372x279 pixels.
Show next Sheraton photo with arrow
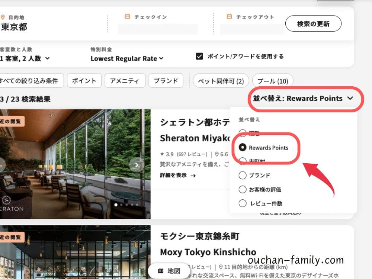(137, 165)
